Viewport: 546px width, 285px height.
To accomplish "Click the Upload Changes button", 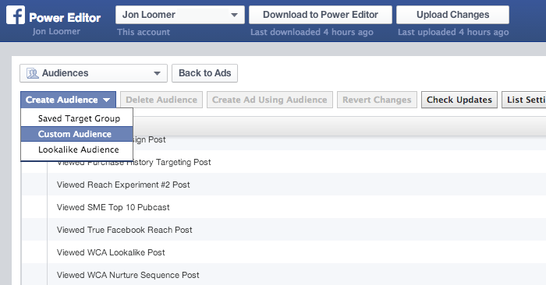I will (x=452, y=15).
